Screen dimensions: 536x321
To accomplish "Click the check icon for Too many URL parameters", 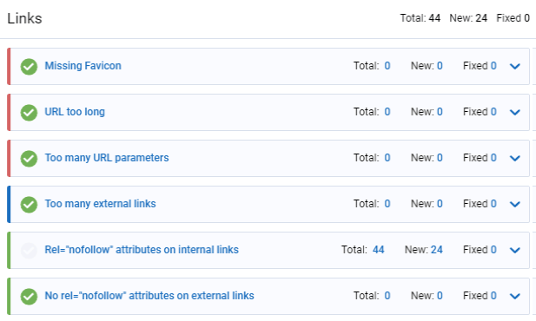I will pyautogui.click(x=29, y=159).
